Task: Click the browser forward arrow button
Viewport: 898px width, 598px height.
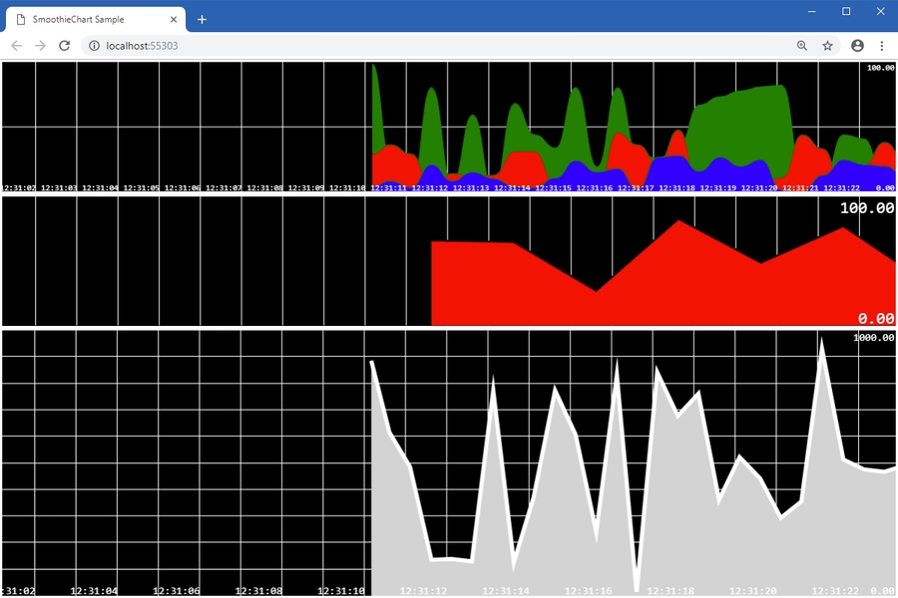Action: coord(40,46)
